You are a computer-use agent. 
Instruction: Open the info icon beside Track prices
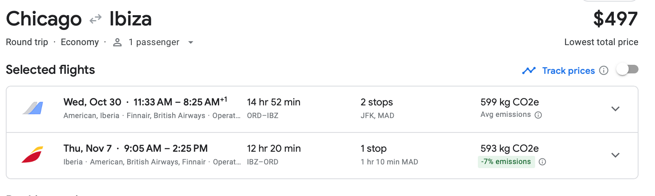click(604, 71)
